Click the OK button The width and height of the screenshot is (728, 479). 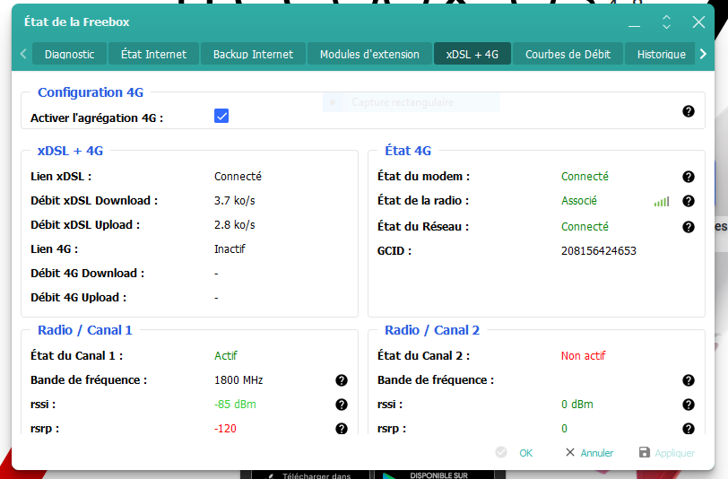(515, 453)
